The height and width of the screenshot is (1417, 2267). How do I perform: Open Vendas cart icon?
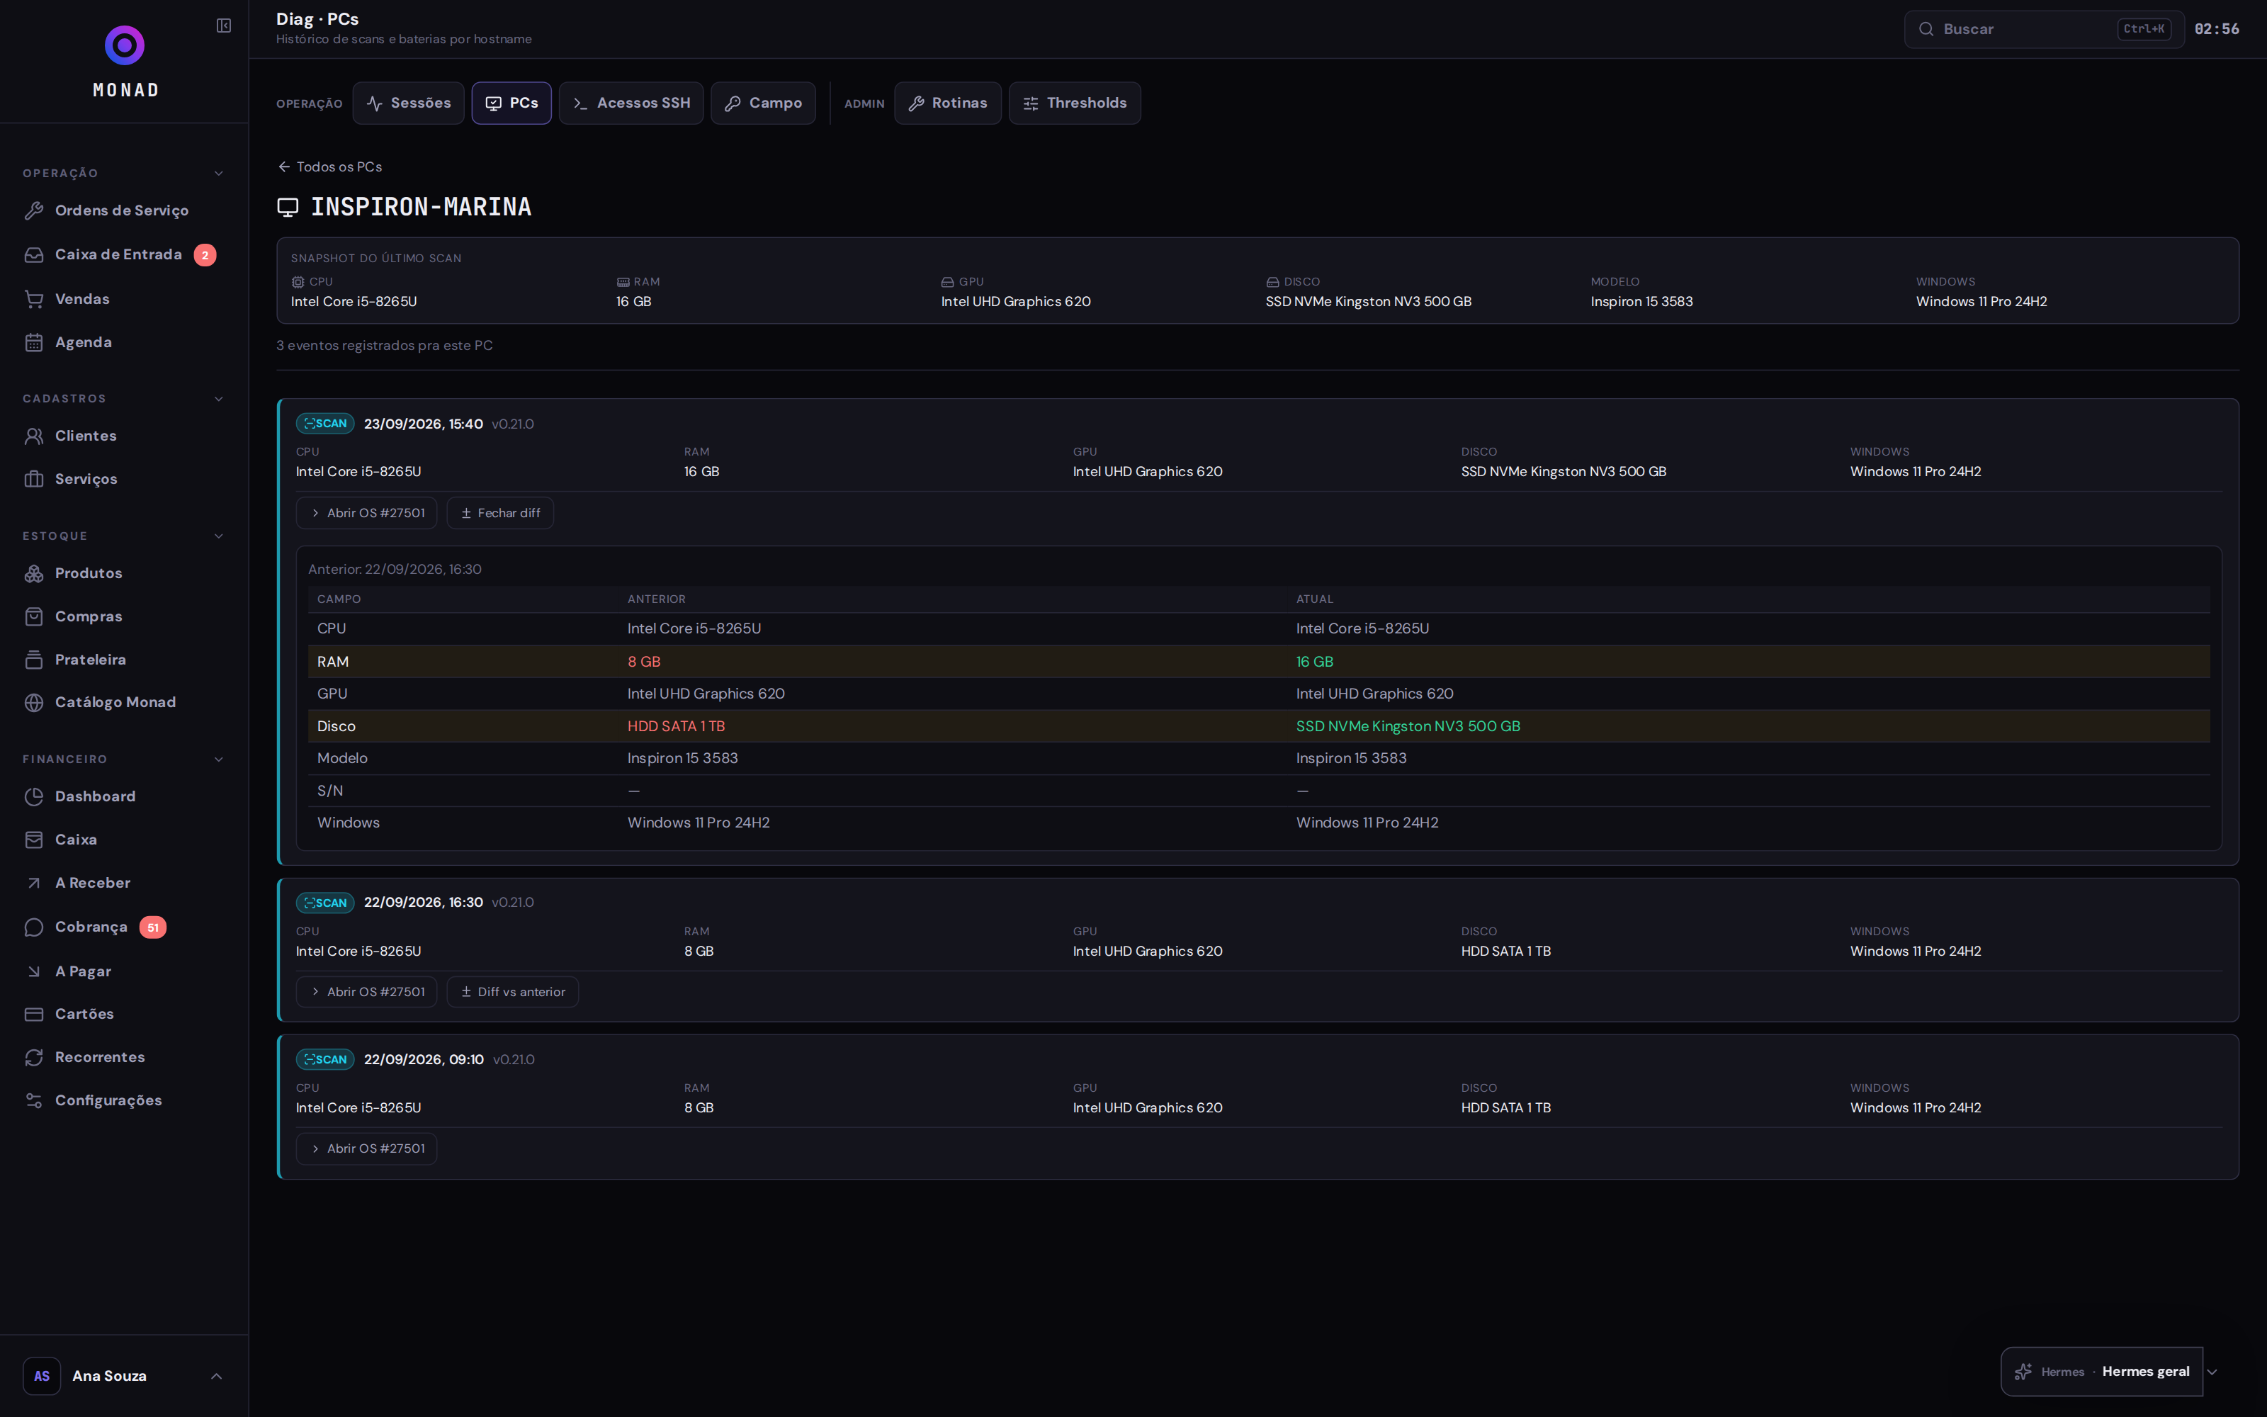[35, 299]
